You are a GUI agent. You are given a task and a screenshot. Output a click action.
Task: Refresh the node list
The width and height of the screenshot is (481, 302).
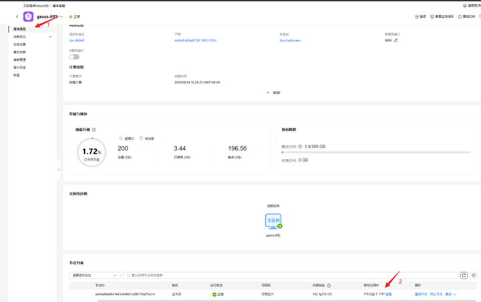(464, 275)
